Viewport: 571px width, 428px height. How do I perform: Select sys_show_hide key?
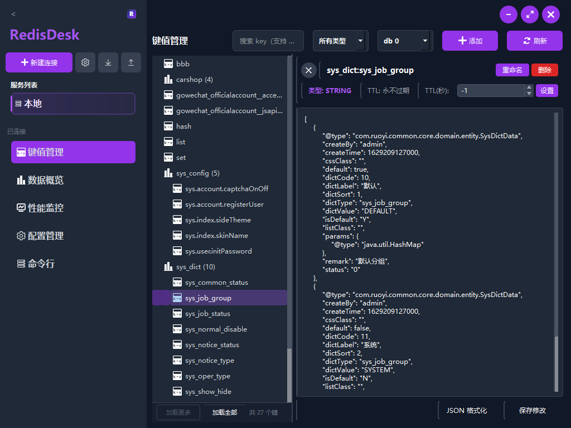(x=208, y=392)
